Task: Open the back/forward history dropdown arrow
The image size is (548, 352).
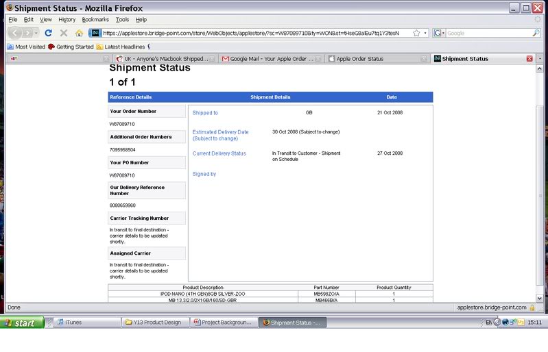Action: (36, 33)
